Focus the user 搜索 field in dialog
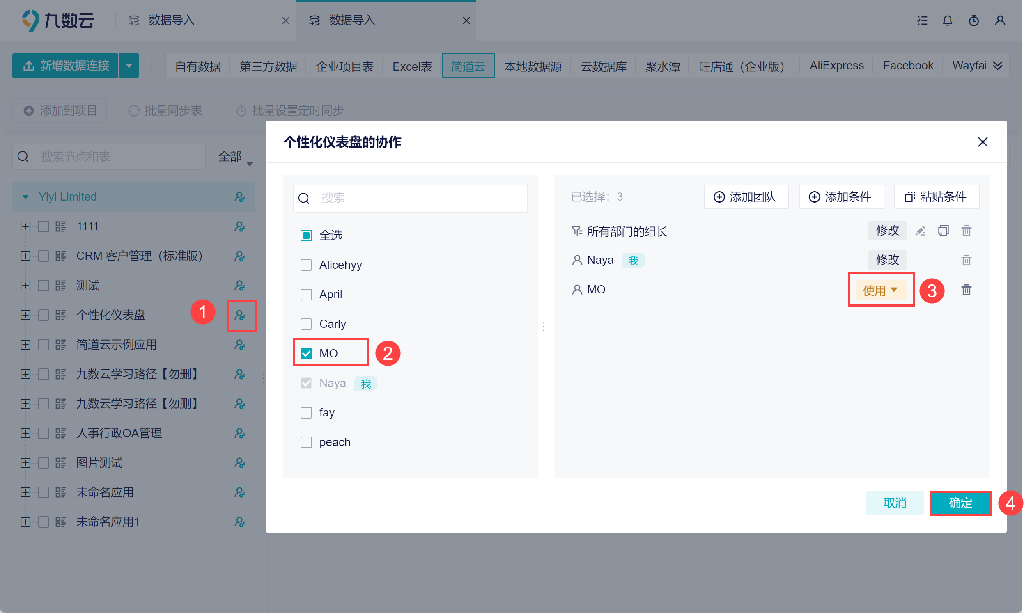The height and width of the screenshot is (613, 1024). [x=418, y=198]
